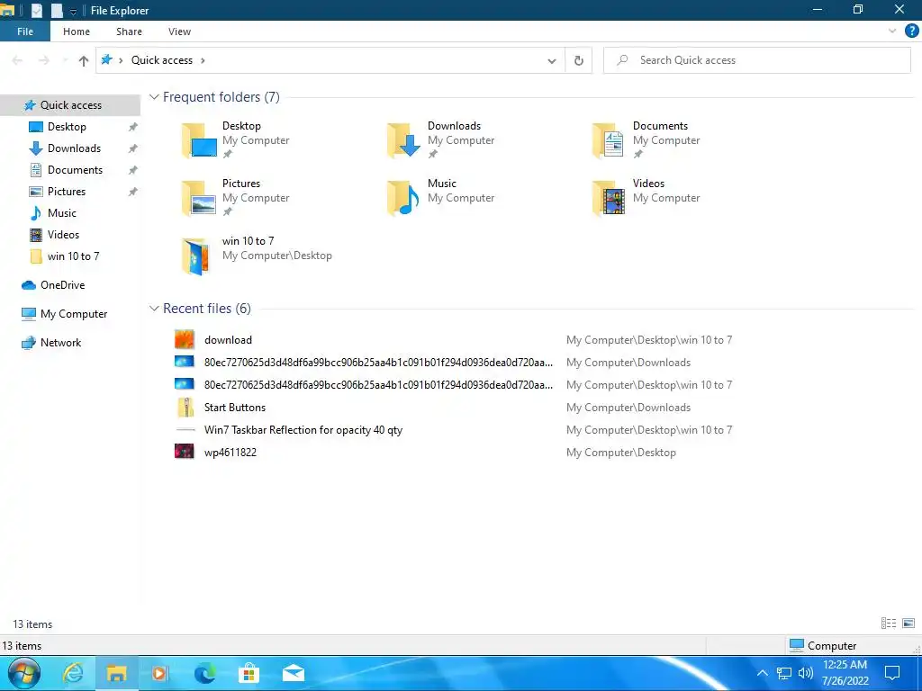922x691 pixels.
Task: Select 80ec7270... file located in My Computer\Downloads
Action: tap(378, 362)
